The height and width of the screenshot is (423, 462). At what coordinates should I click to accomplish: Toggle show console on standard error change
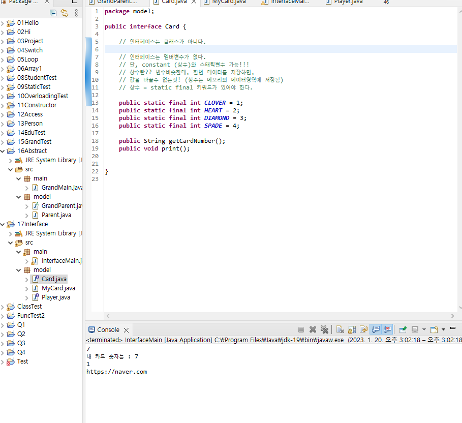[387, 329]
